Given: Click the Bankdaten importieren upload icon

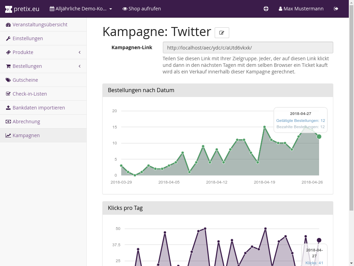Looking at the screenshot, I should point(8,108).
